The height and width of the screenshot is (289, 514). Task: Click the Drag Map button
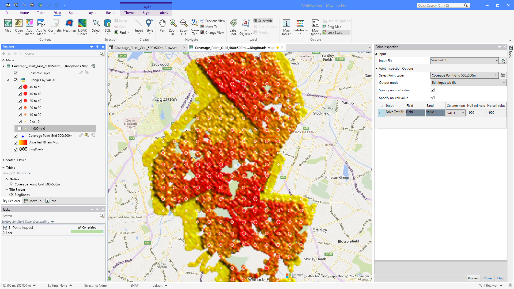(332, 27)
